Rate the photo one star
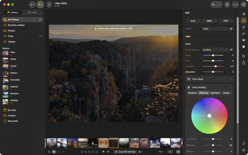This screenshot has width=248, height=155. (82, 152)
